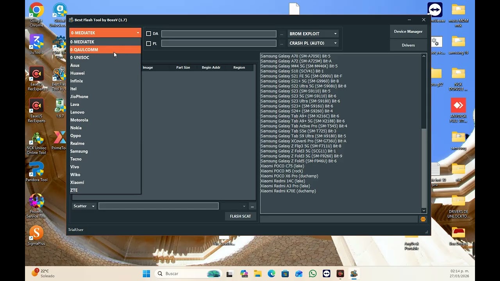Focus the scatter file path field

coord(159,206)
